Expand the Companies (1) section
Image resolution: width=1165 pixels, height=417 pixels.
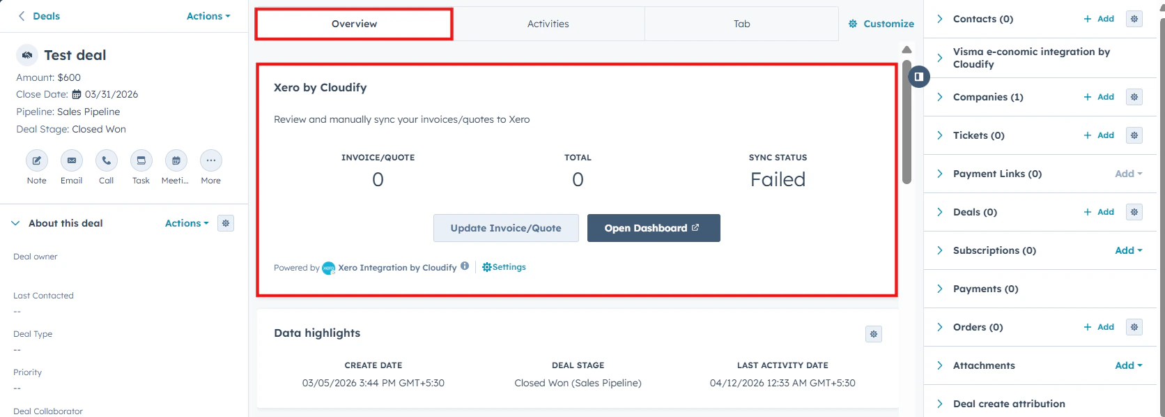(x=940, y=97)
